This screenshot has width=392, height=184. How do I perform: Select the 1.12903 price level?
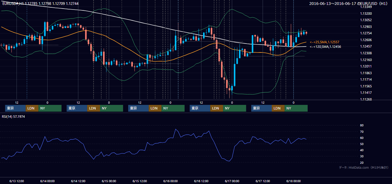pos(366,27)
